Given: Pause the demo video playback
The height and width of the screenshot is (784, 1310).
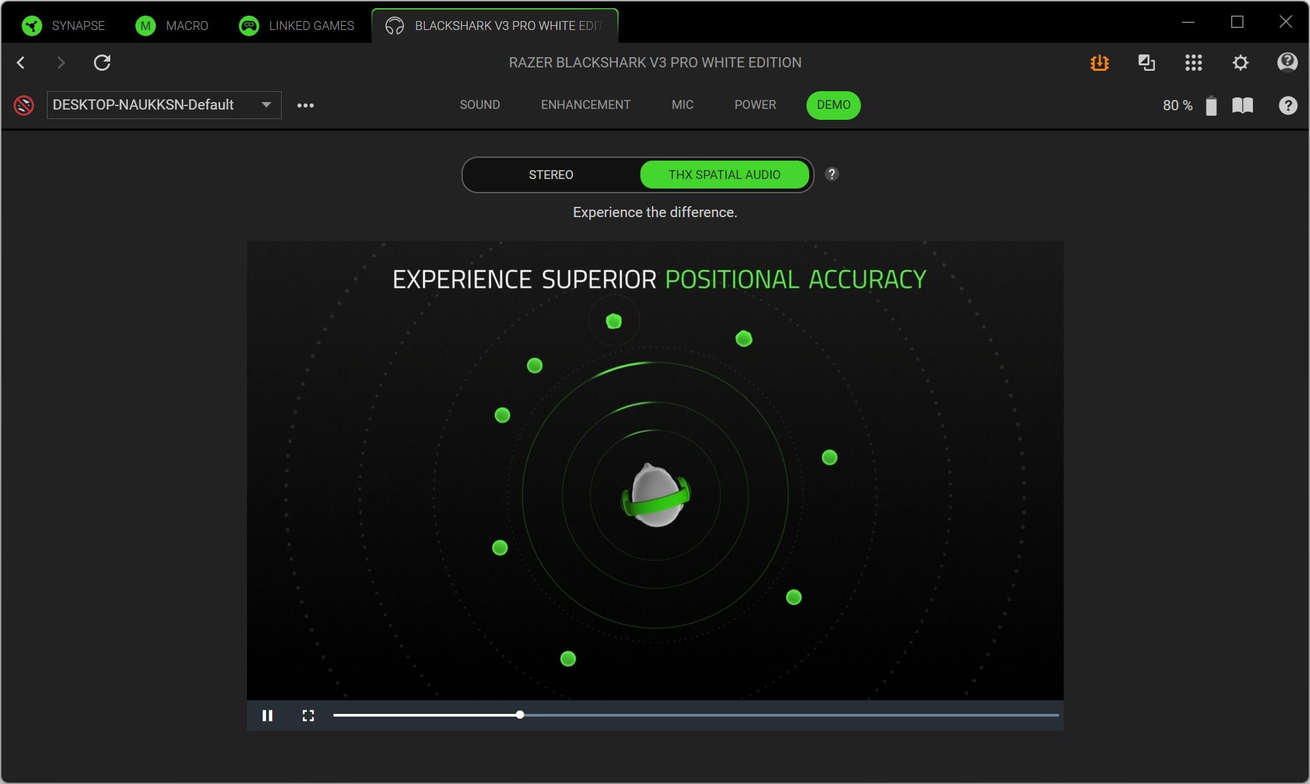Looking at the screenshot, I should coord(268,715).
